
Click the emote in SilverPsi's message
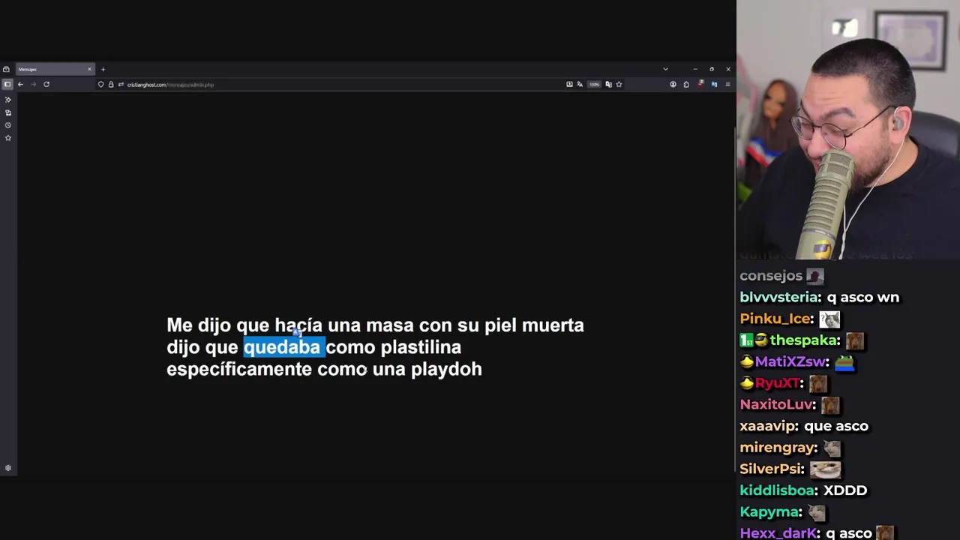coord(825,469)
